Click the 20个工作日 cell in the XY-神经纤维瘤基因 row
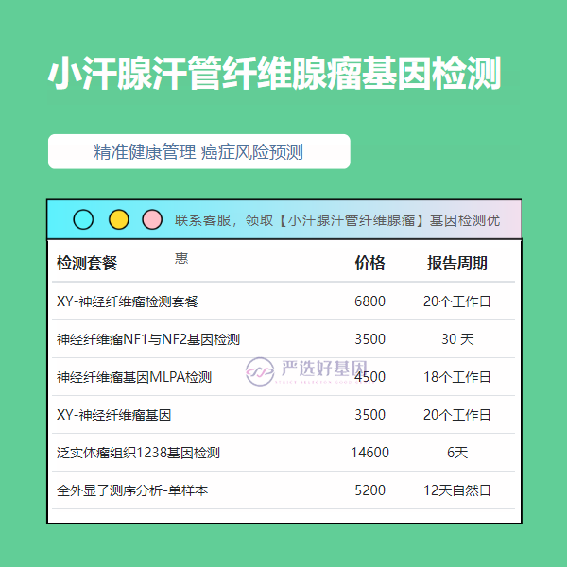 coord(457,415)
